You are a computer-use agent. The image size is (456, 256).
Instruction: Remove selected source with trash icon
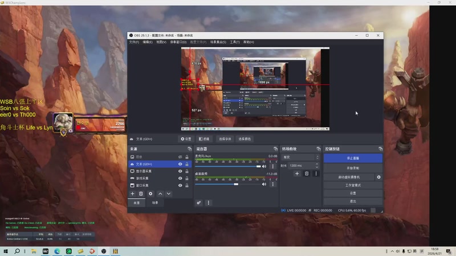141,193
